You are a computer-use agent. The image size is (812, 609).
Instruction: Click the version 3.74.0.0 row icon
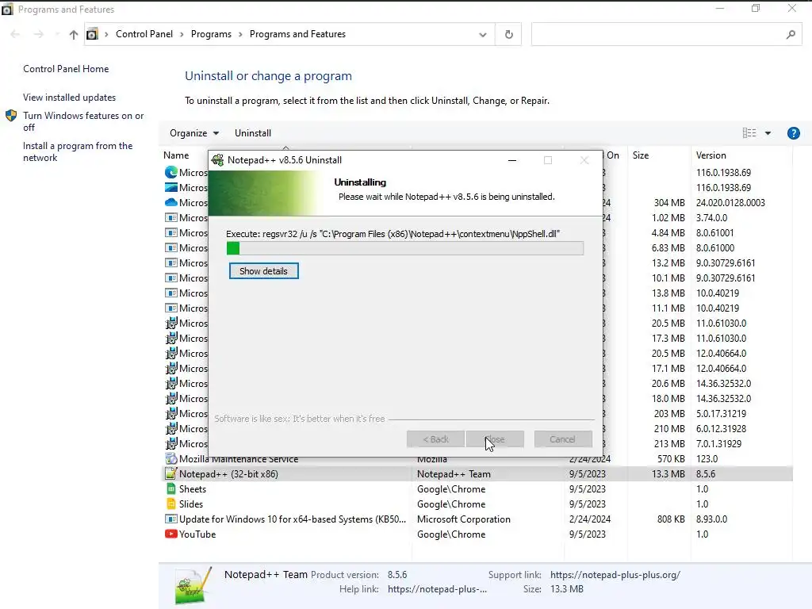[x=171, y=217]
